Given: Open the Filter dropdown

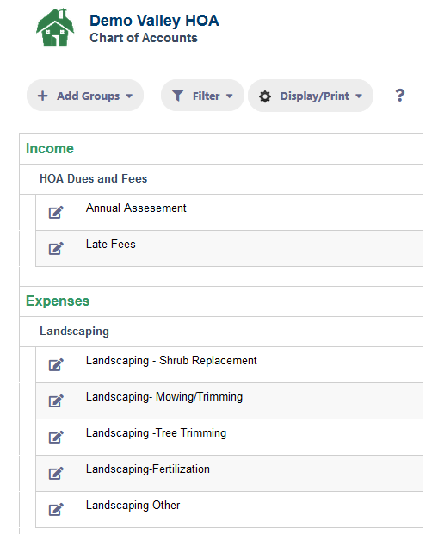Looking at the screenshot, I should point(202,96).
